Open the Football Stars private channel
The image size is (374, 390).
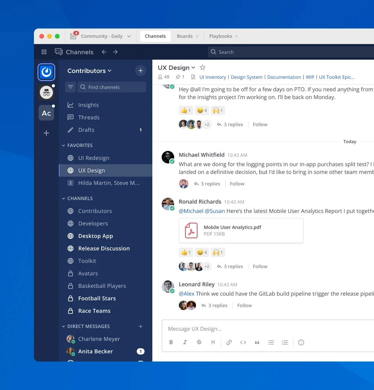click(106, 298)
